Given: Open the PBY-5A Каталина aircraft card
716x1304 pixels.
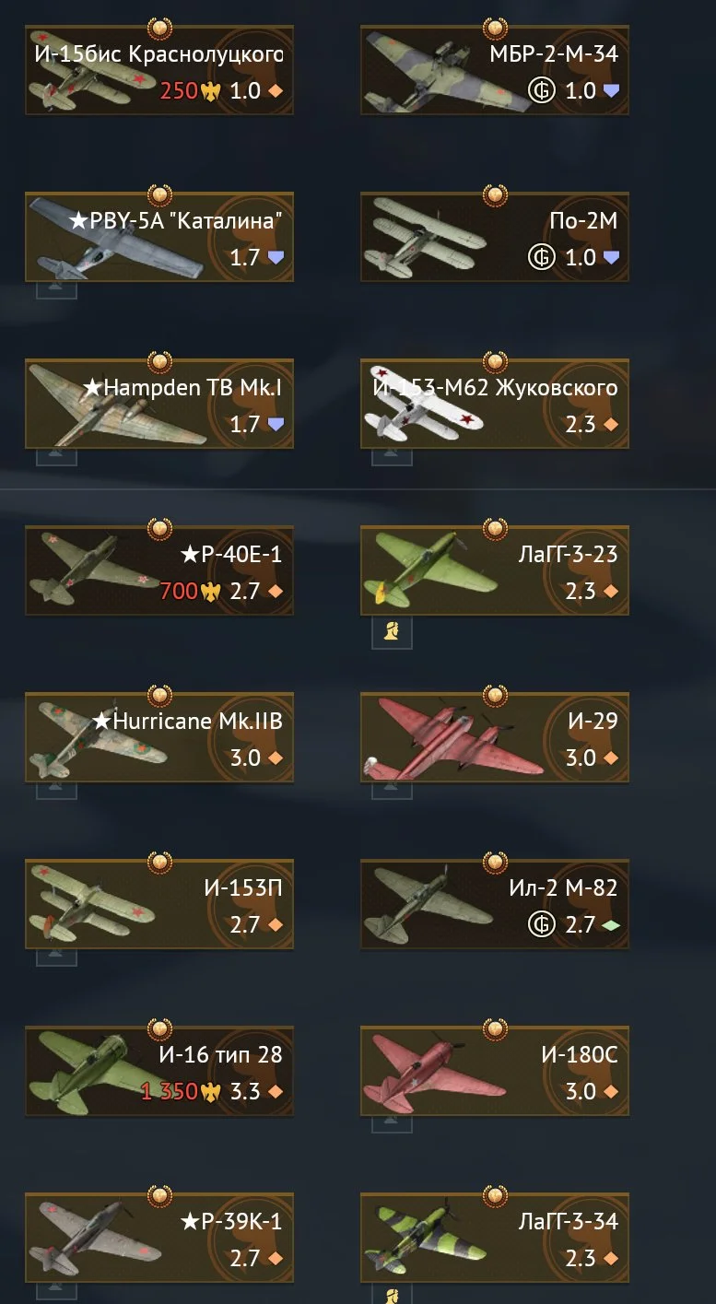Looking at the screenshot, I should click(x=159, y=238).
